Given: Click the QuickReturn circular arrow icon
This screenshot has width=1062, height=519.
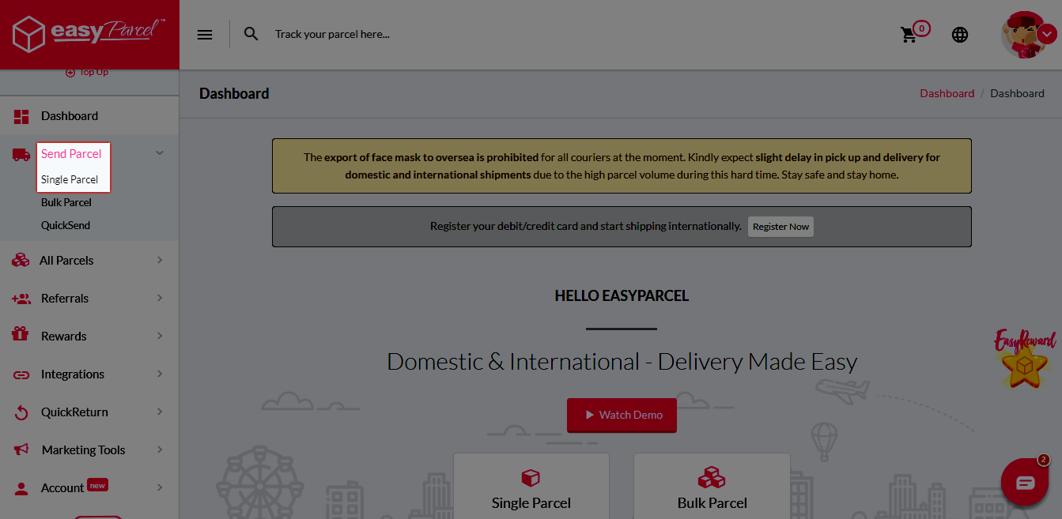Looking at the screenshot, I should pos(22,412).
